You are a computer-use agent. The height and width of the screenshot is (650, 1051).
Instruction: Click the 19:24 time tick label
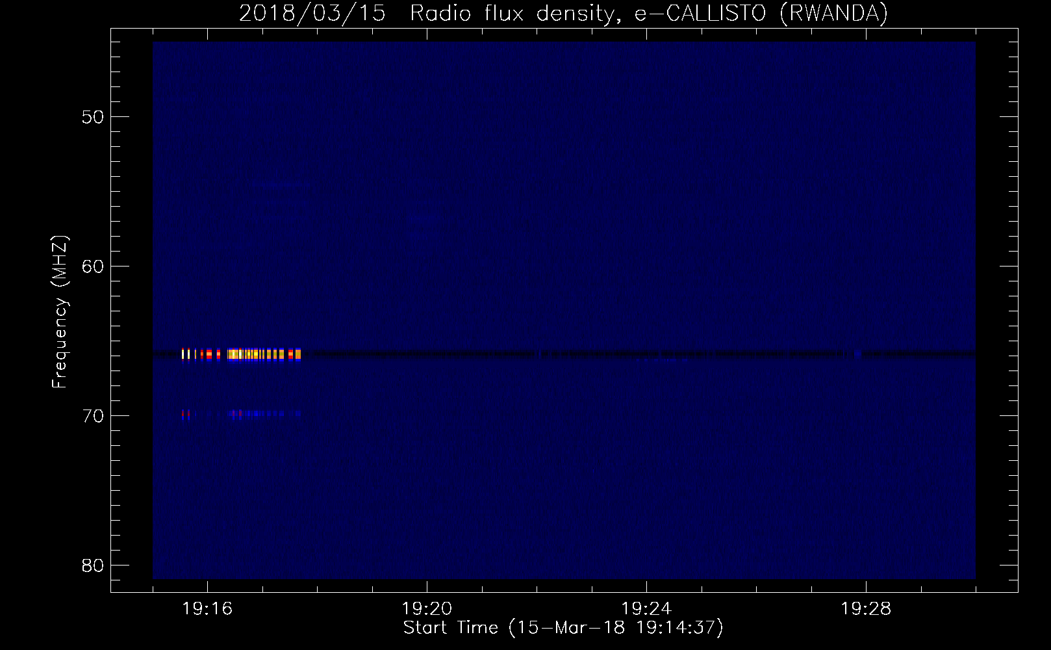[x=646, y=608]
